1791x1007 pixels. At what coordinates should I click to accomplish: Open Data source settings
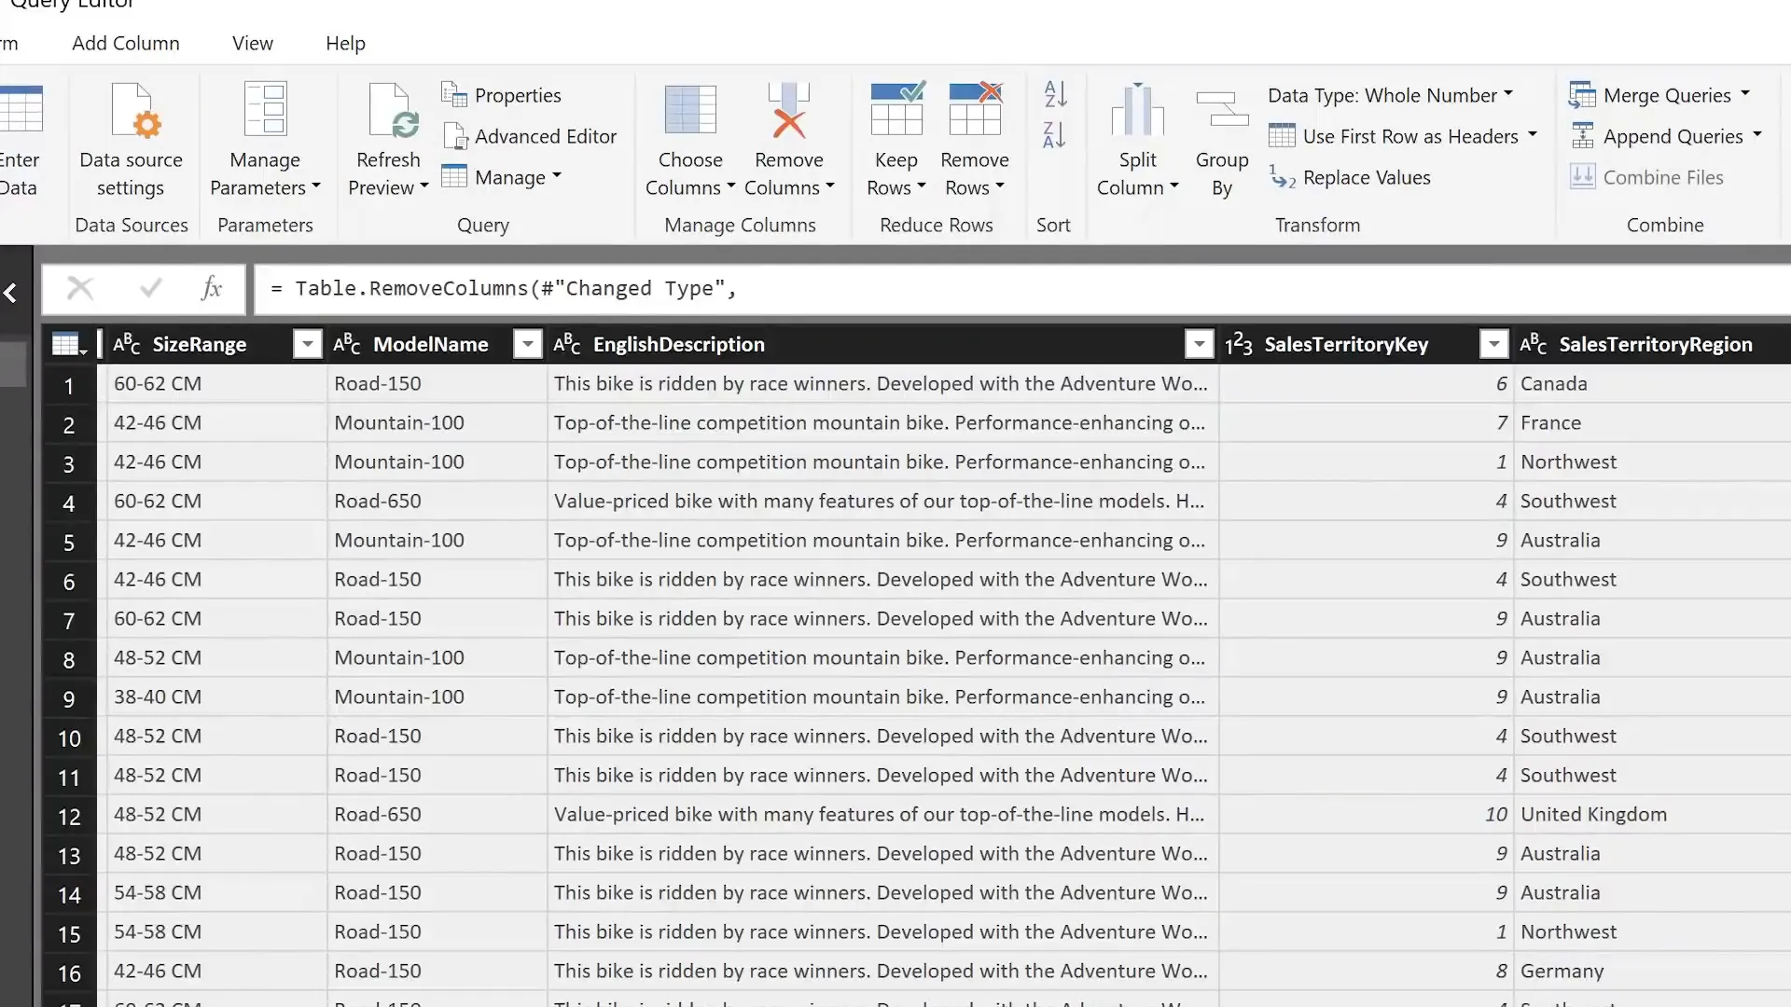click(132, 140)
